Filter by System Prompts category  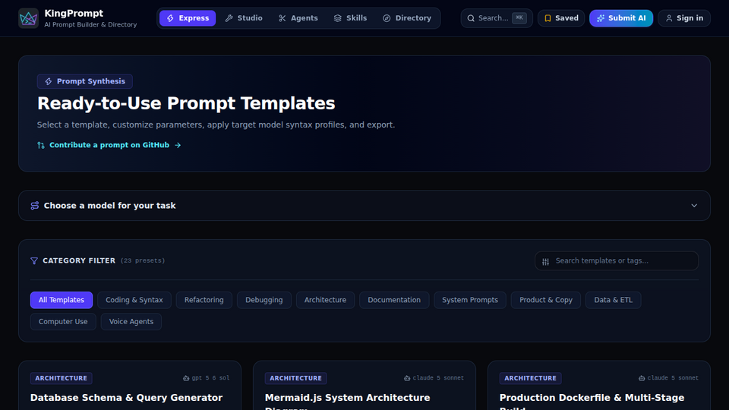click(470, 300)
